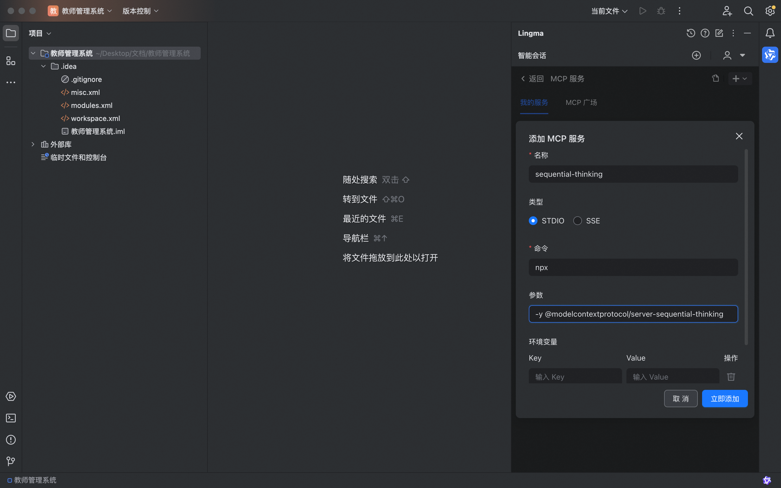This screenshot has width=781, height=488.
Task: Open the Git version control tool window
Action: tap(11, 461)
